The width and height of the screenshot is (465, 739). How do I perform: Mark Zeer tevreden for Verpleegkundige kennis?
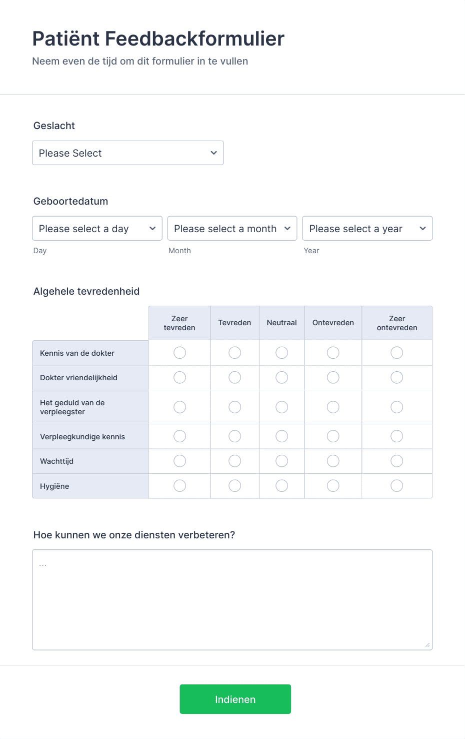click(179, 436)
